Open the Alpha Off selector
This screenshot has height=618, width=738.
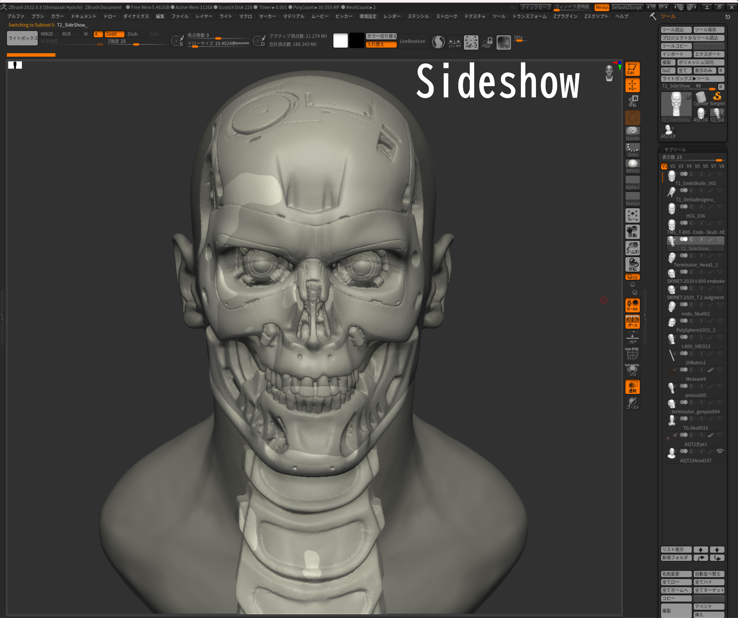click(632, 183)
